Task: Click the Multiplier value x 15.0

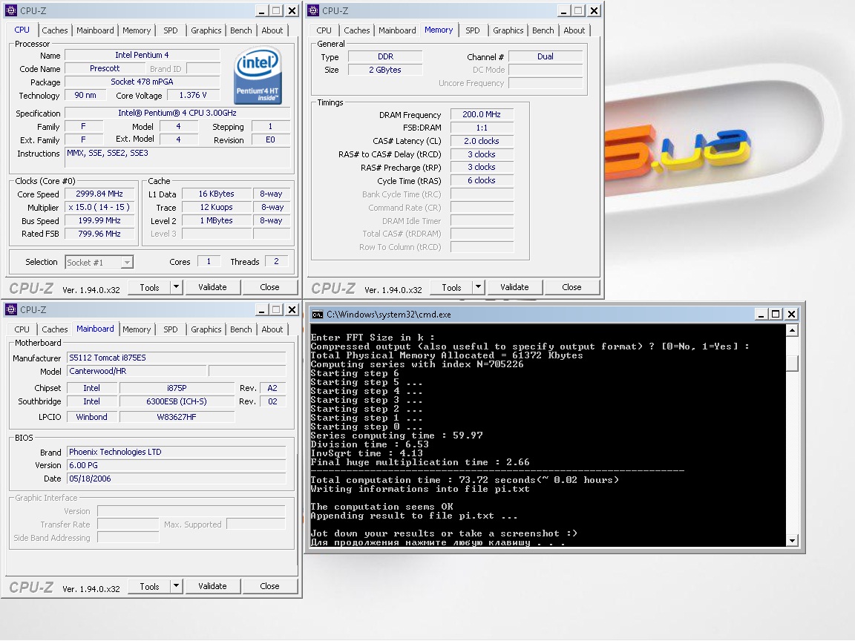Action: 99,208
